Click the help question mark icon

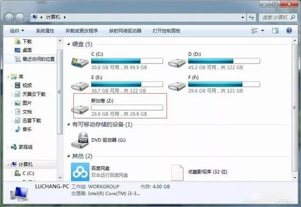(289, 31)
